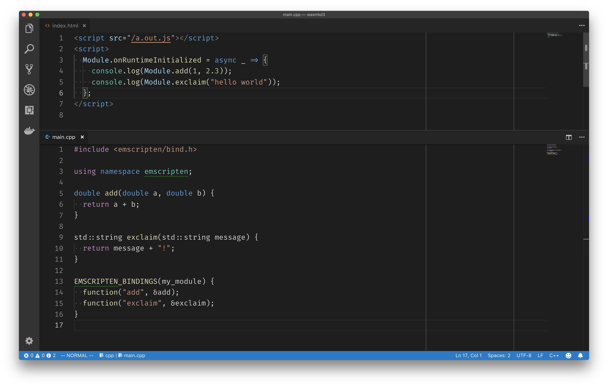This screenshot has height=387, width=608.
Task: Click onRuntimeInitialized in index.html
Action: point(157,60)
